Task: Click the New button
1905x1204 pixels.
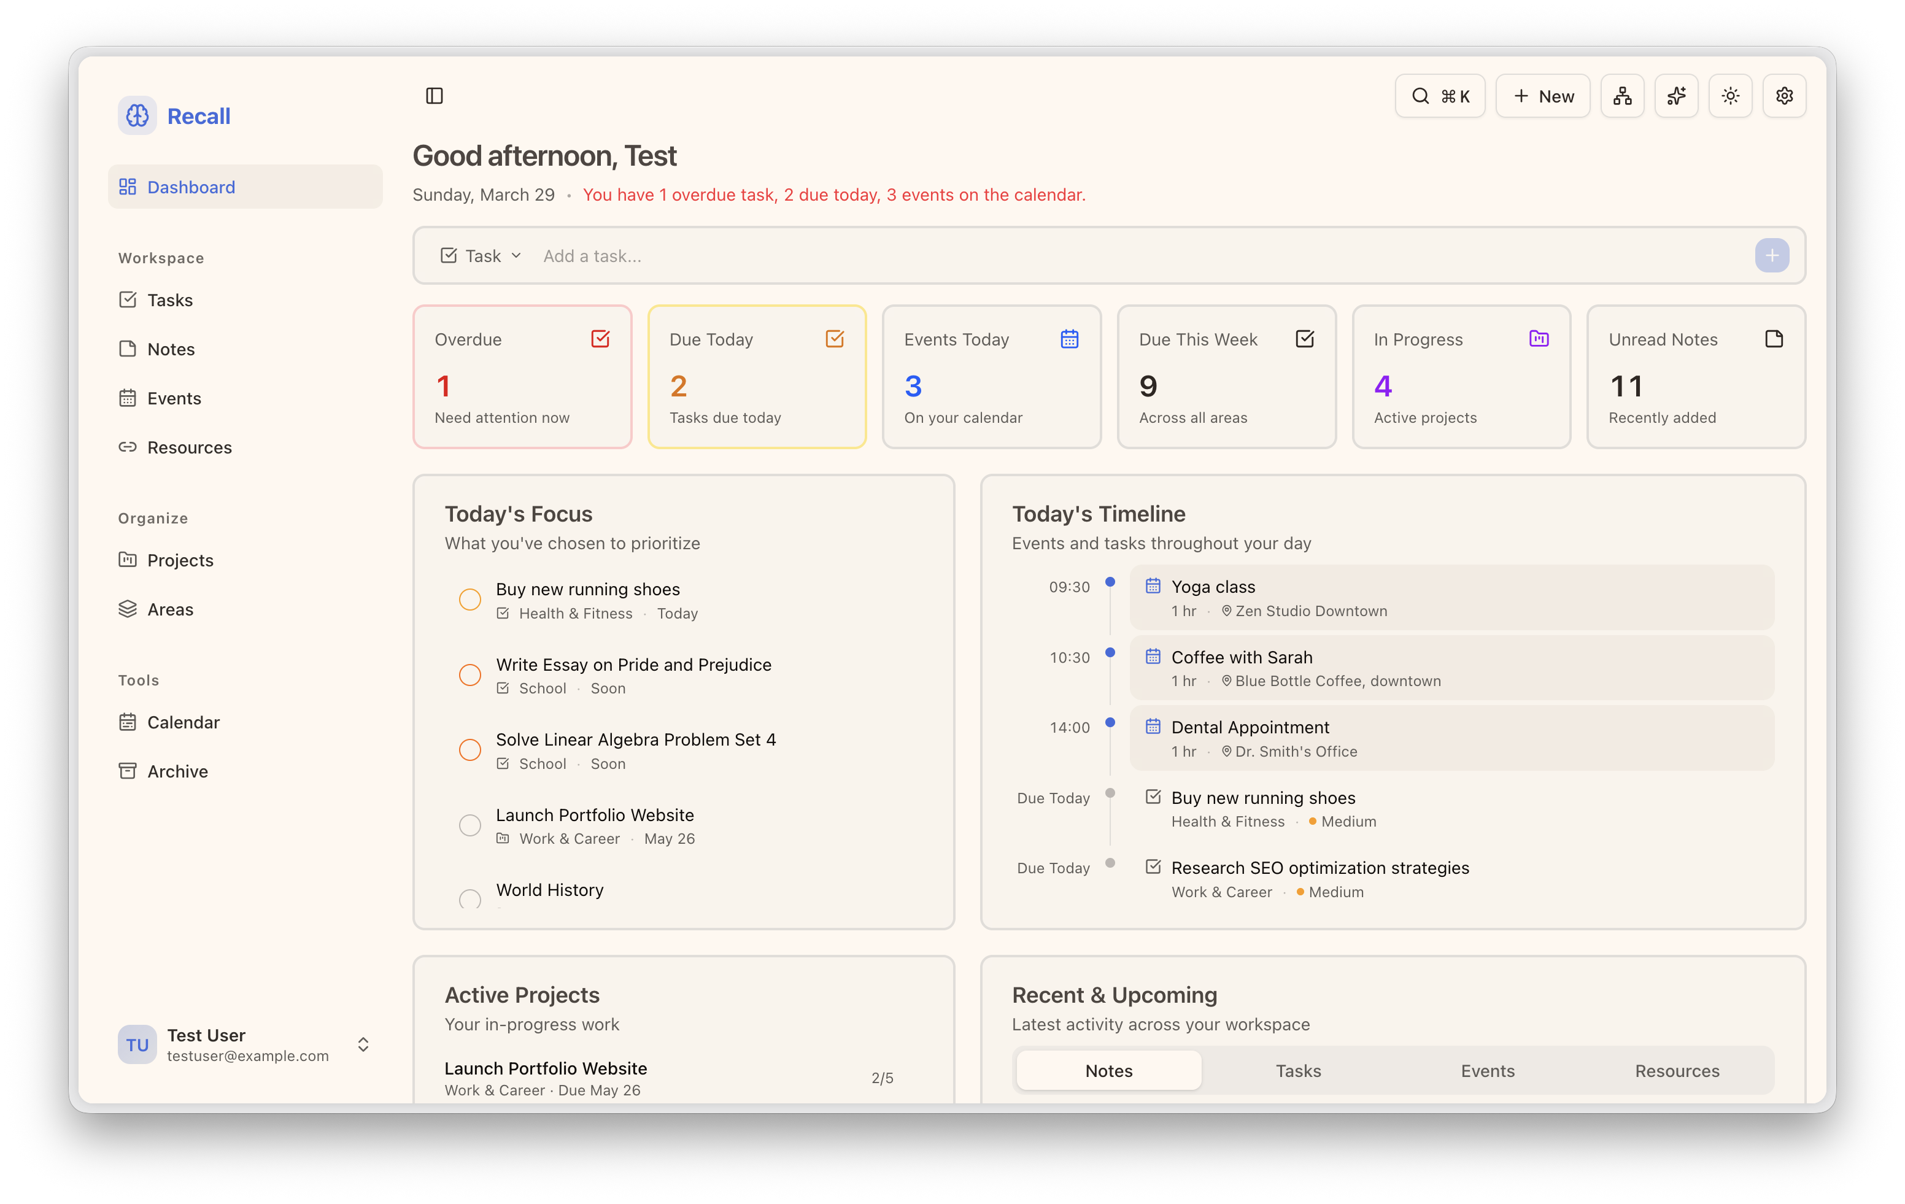Action: coord(1542,96)
